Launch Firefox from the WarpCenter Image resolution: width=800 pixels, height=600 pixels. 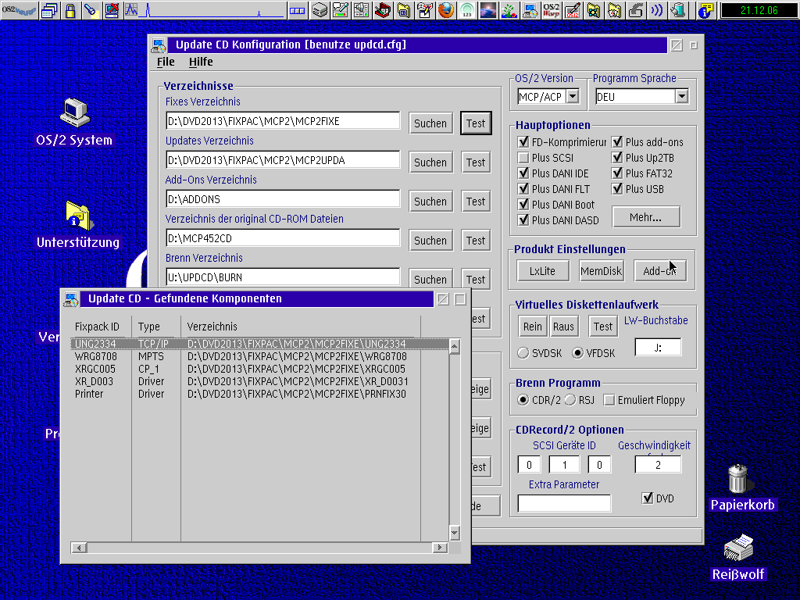pyautogui.click(x=446, y=10)
